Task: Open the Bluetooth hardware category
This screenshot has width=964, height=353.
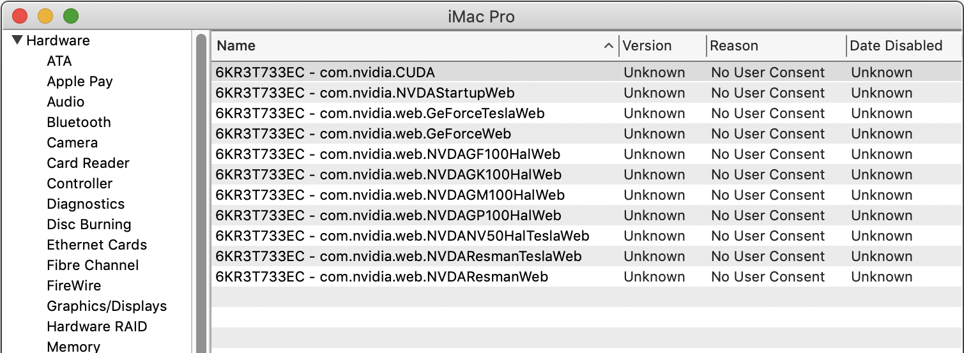Action: pyautogui.click(x=79, y=122)
